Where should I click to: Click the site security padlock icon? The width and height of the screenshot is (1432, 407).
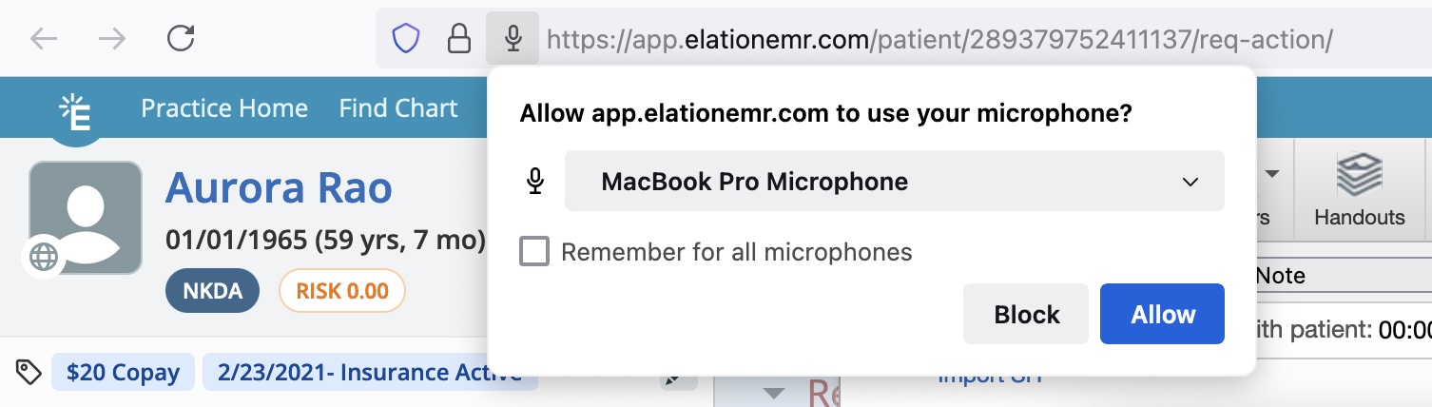(x=459, y=39)
